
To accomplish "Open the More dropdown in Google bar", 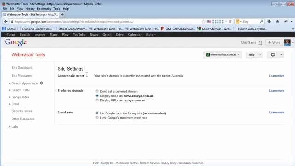I will [x=151, y=35].
